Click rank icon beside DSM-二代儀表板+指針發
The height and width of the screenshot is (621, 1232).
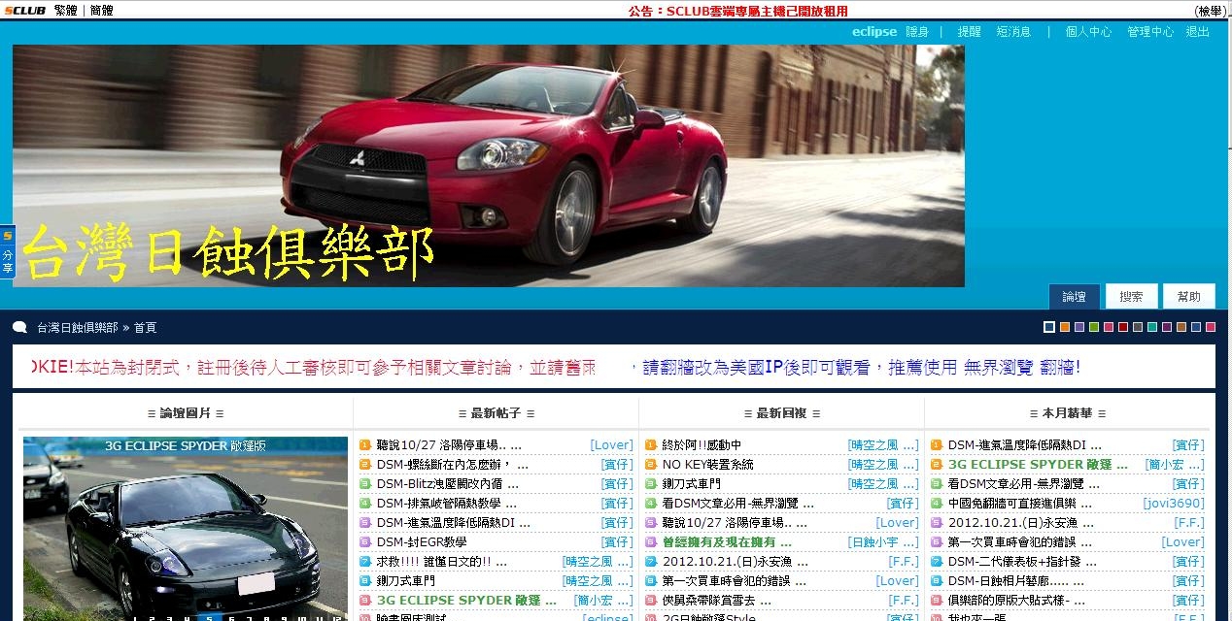[937, 562]
